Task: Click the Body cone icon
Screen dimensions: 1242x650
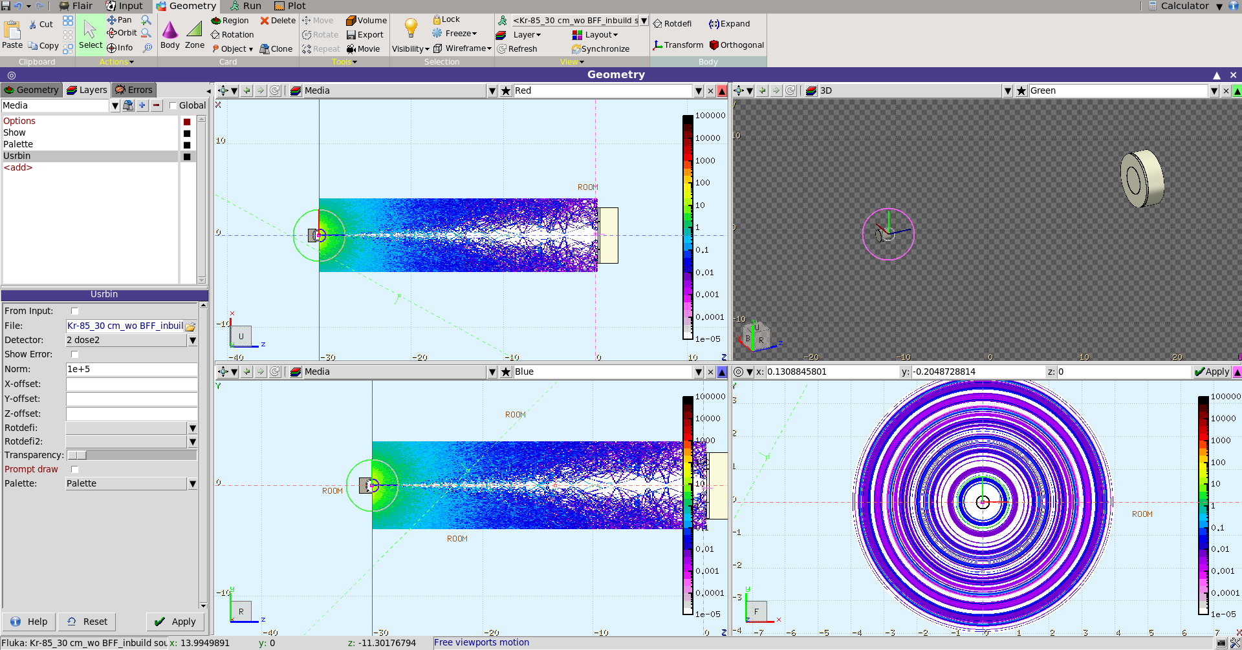Action: pyautogui.click(x=169, y=31)
